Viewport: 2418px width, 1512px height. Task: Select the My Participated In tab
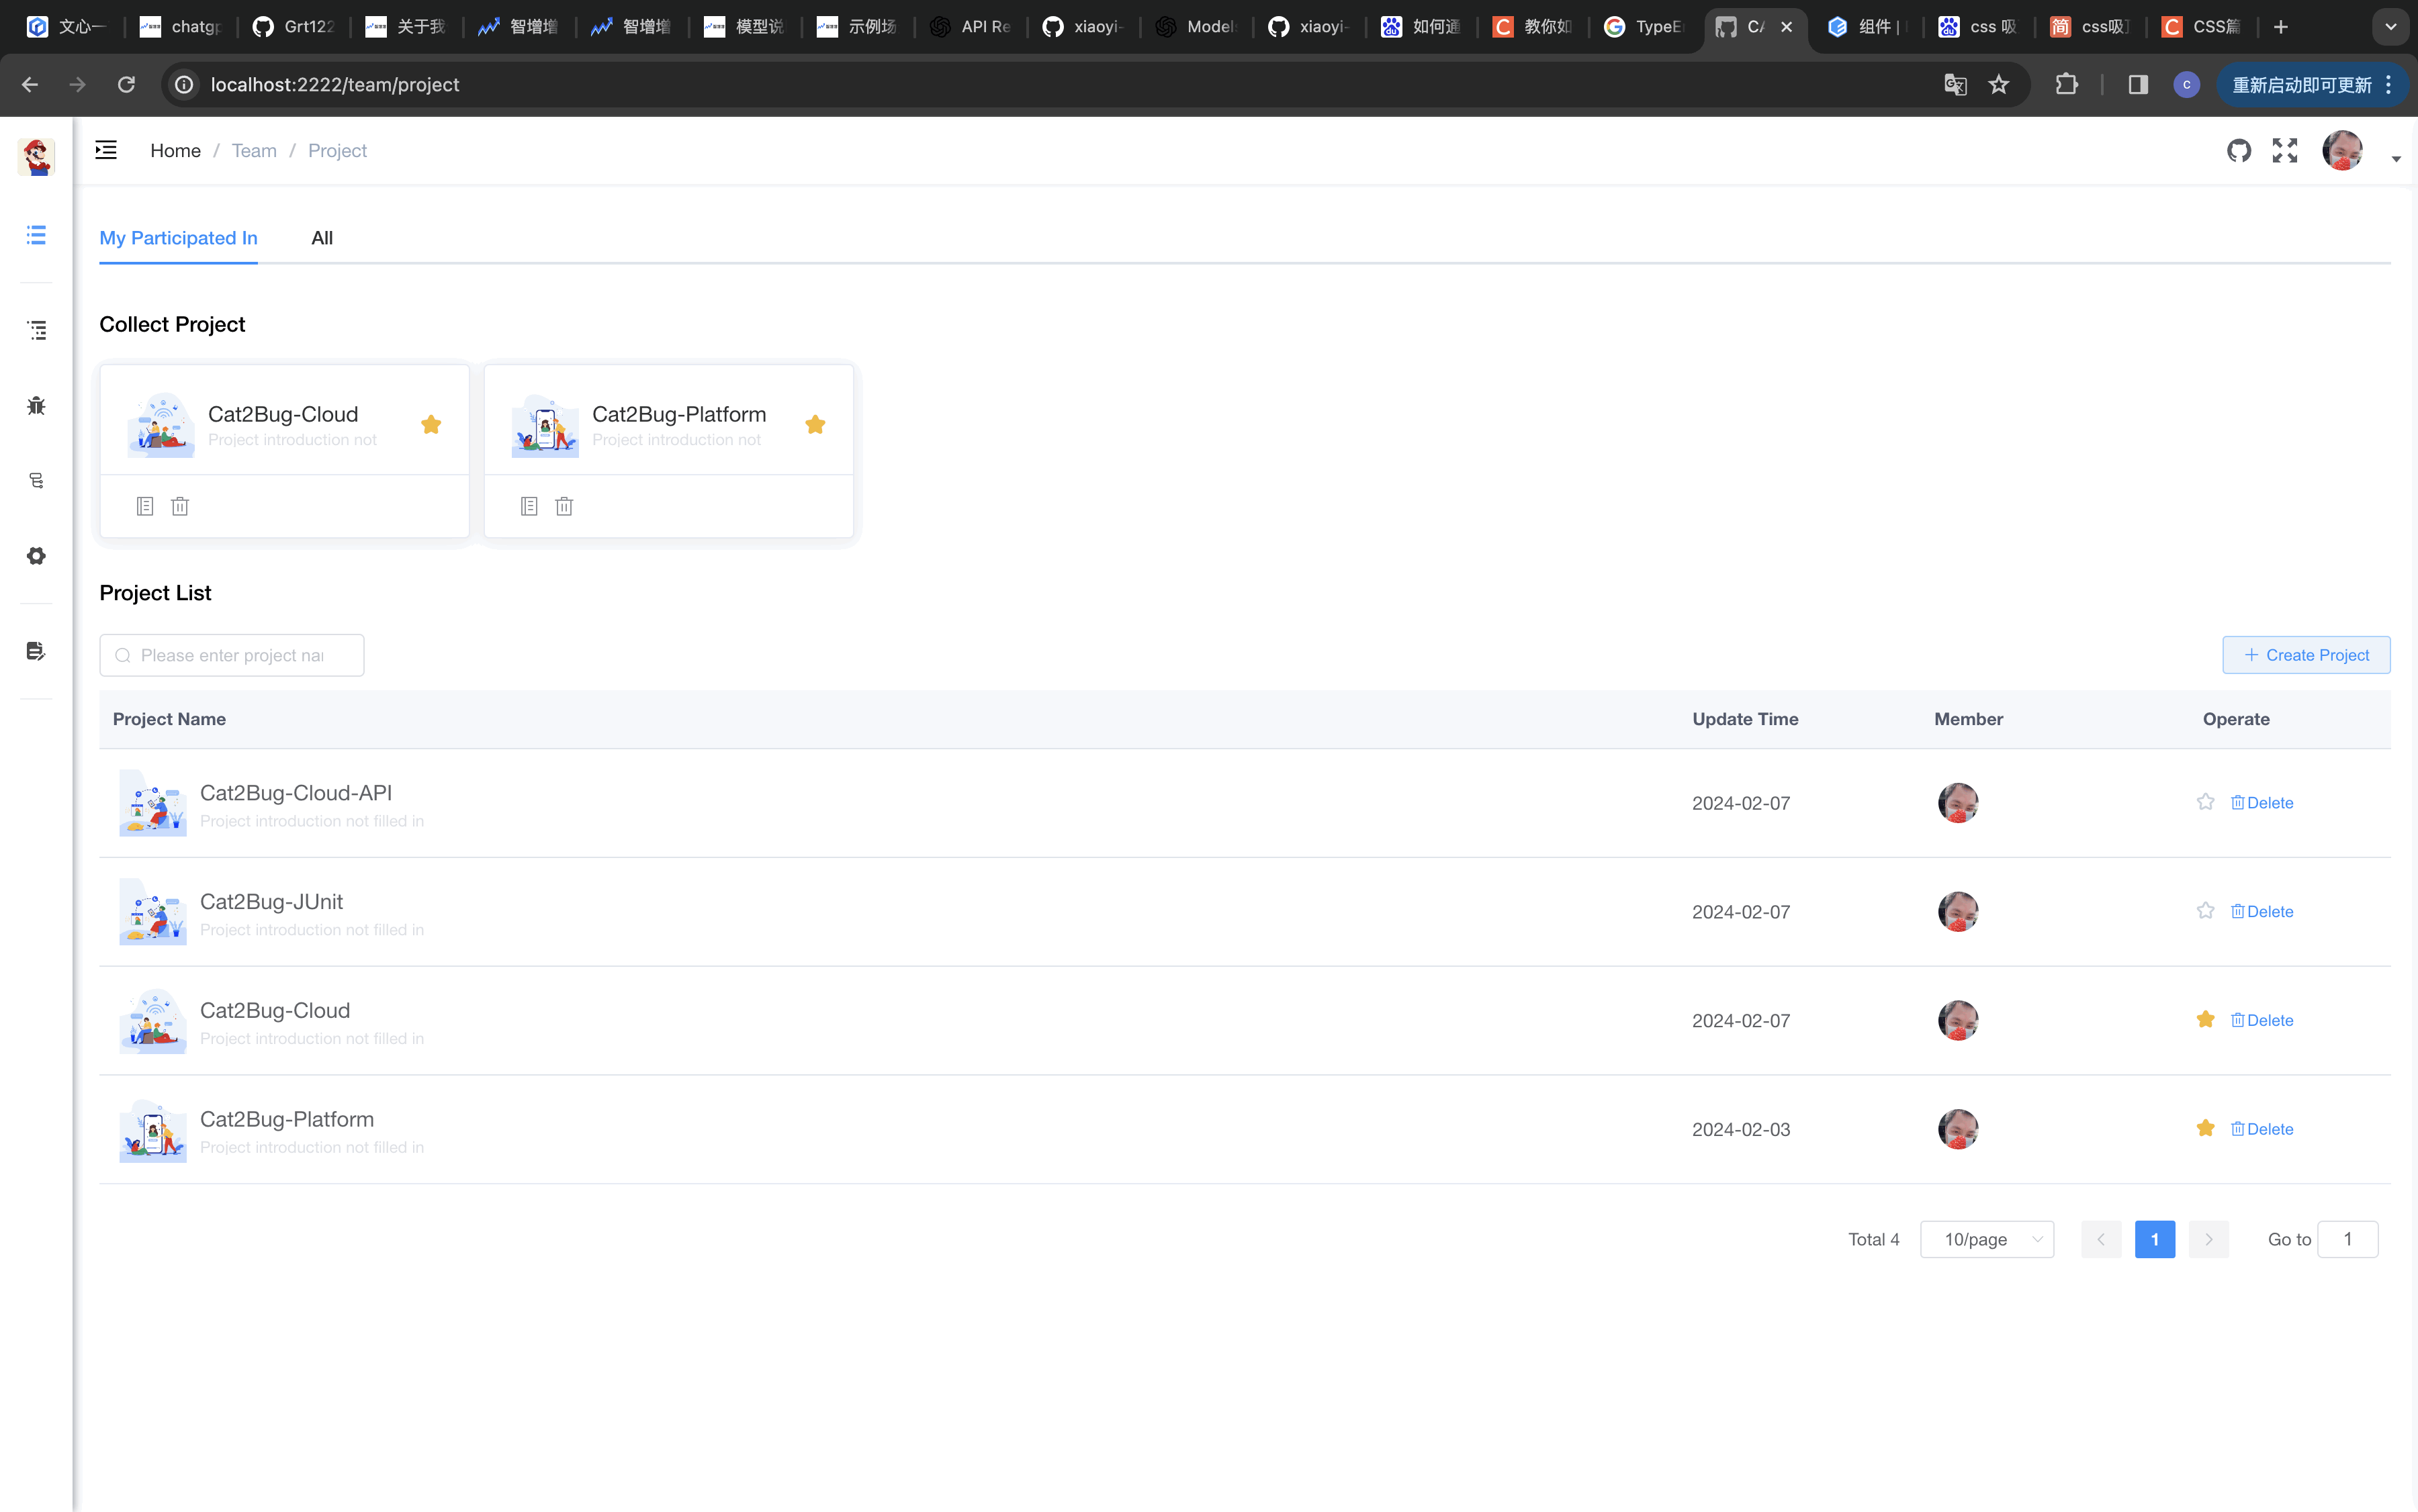coord(178,238)
